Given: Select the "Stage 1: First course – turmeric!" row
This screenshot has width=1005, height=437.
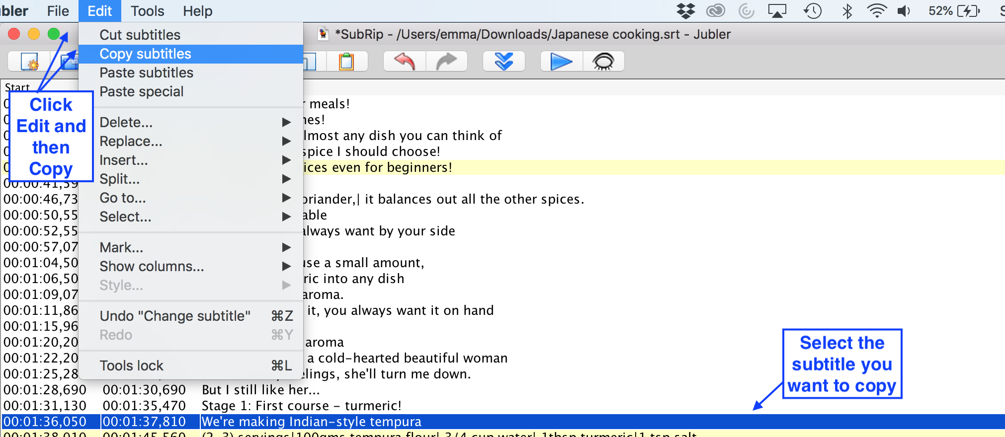Looking at the screenshot, I should [301, 406].
